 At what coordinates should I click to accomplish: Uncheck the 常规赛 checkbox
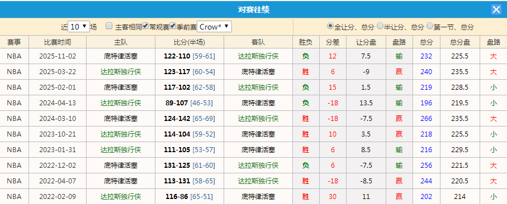pos(145,26)
